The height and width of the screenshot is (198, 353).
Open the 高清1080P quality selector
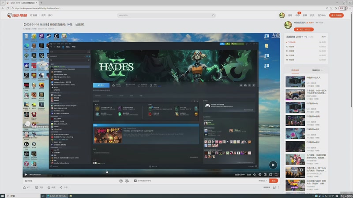tap(240, 174)
